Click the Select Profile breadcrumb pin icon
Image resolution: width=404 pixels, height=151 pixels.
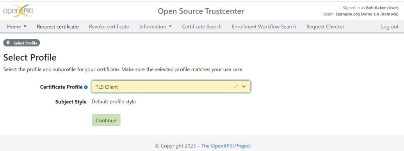tap(8, 43)
